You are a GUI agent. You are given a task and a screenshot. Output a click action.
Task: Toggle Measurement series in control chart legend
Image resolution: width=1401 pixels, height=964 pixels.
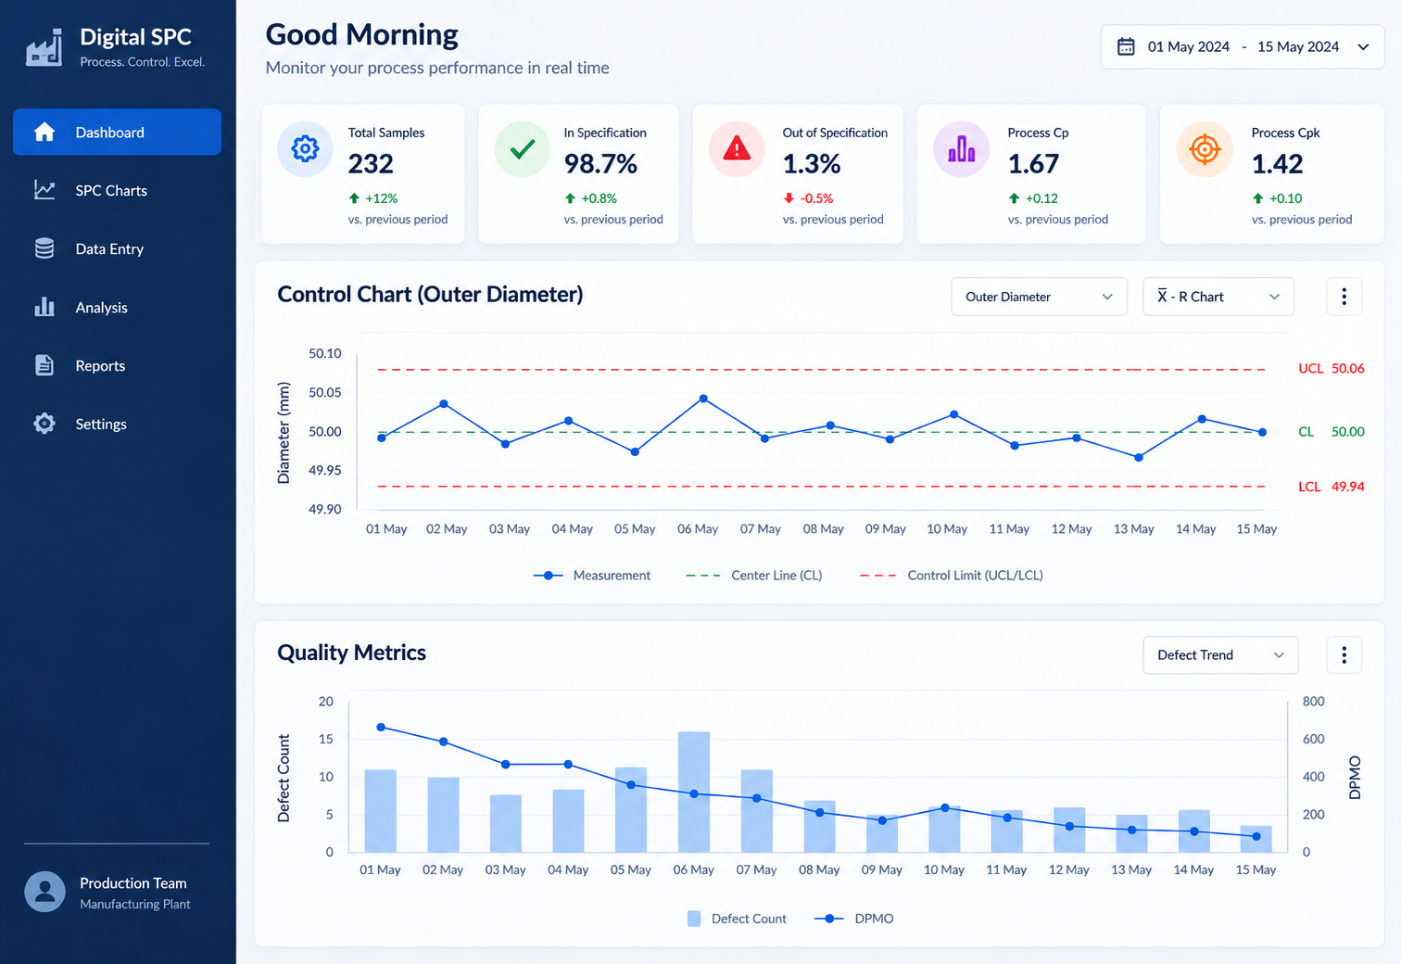coord(592,576)
